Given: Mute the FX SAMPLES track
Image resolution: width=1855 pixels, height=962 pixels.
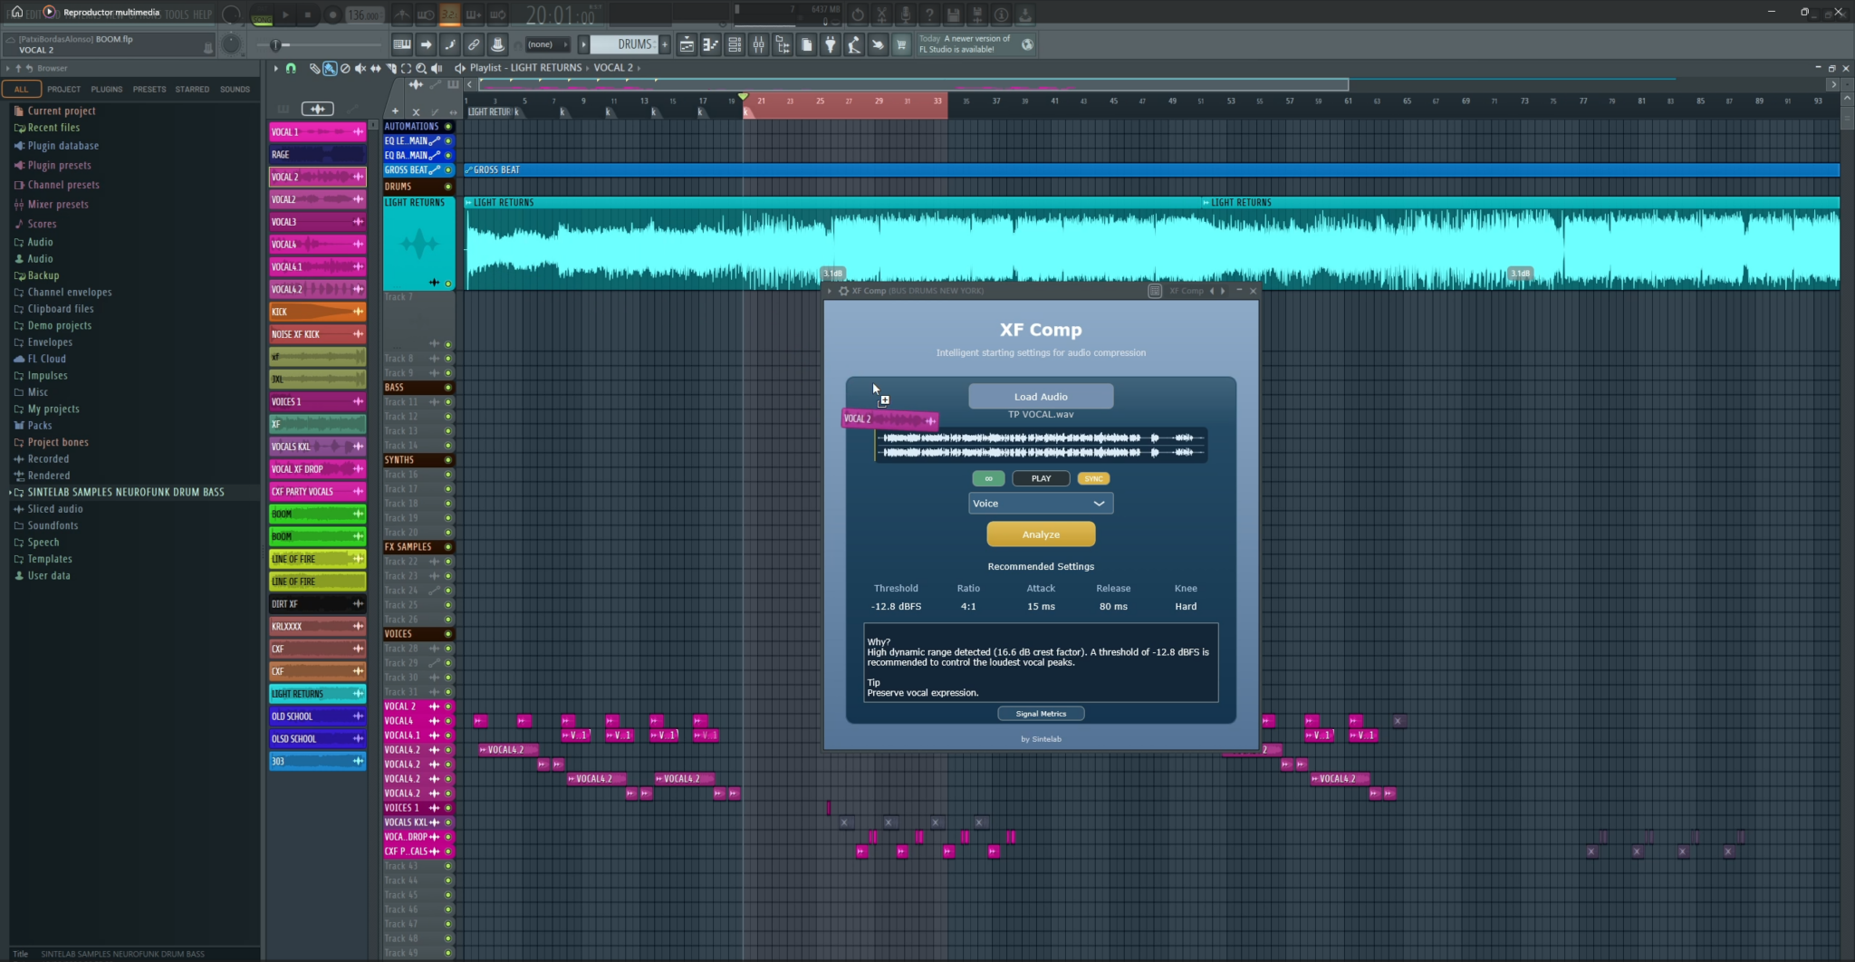Looking at the screenshot, I should tap(447, 547).
